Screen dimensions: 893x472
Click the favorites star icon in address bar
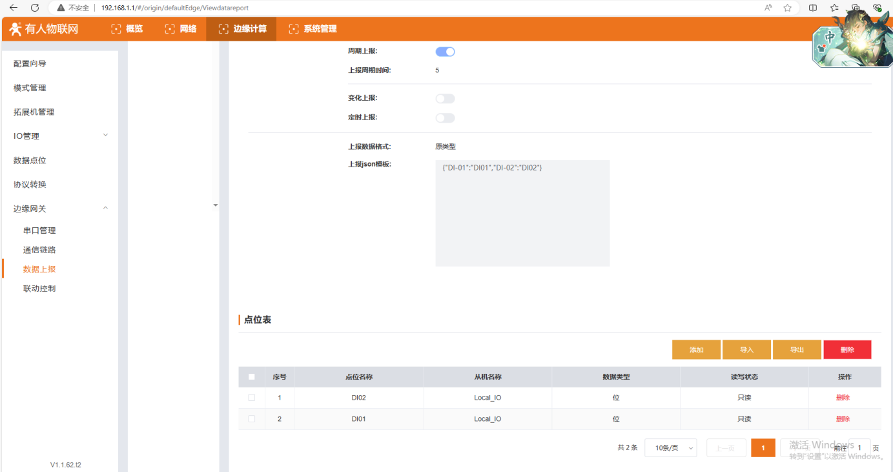click(x=787, y=8)
